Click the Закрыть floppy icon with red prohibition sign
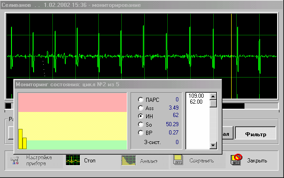Image resolution: width=284 pixels, height=178 pixels. pyautogui.click(x=236, y=159)
